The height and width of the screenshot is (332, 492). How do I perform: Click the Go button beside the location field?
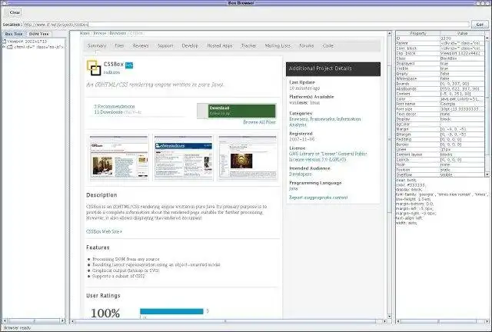coord(480,24)
